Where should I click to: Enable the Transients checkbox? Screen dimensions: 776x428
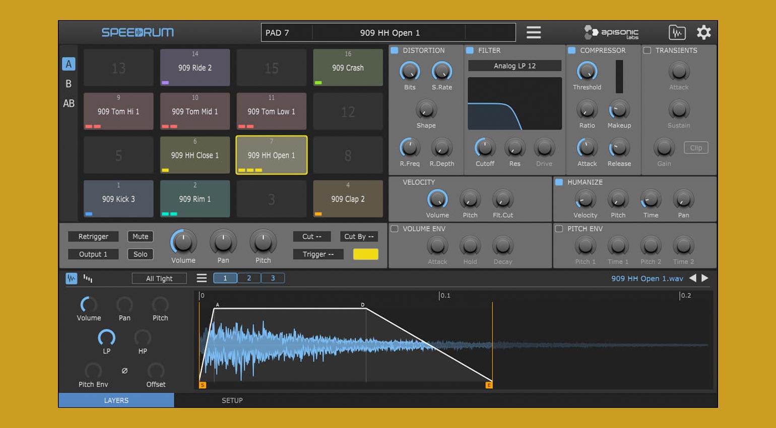648,50
